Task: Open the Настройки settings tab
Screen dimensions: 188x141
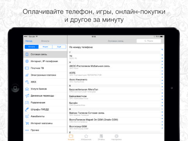Action: (116, 137)
